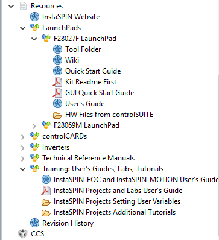Screen dimensions: 219x240
Task: Click the web icon beside Quick Start Guide
Action: click(57, 71)
